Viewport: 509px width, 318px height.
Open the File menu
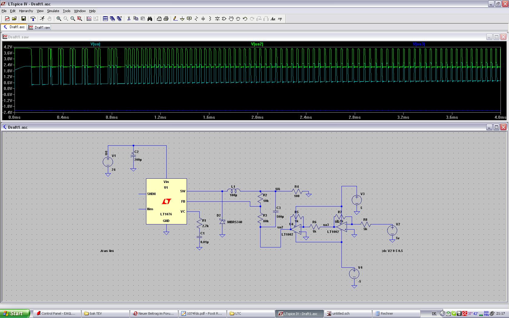point(4,11)
